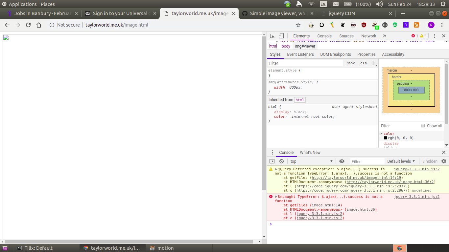Toggle the live expression eye icon
Viewport: 449px width, 252px height.
point(342,161)
